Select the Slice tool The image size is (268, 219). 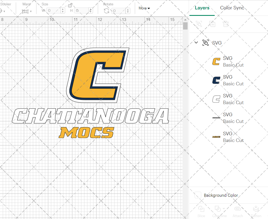tap(201, 211)
